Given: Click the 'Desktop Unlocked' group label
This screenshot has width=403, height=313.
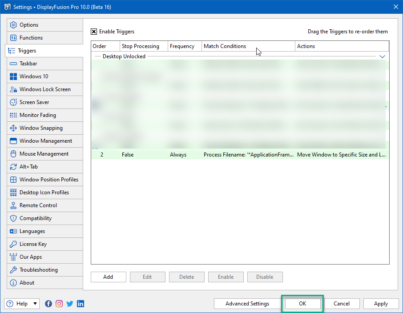Looking at the screenshot, I should pyautogui.click(x=124, y=56).
